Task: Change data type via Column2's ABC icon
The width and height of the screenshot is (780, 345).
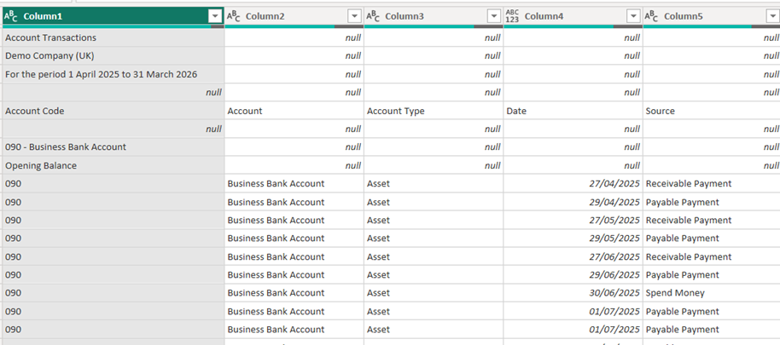Action: 235,16
